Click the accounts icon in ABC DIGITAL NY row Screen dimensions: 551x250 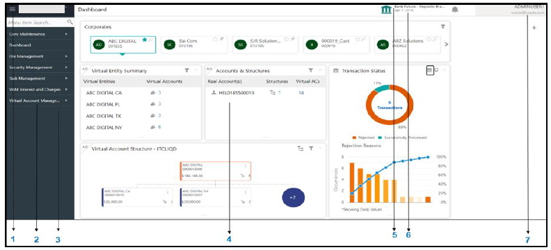click(x=152, y=127)
